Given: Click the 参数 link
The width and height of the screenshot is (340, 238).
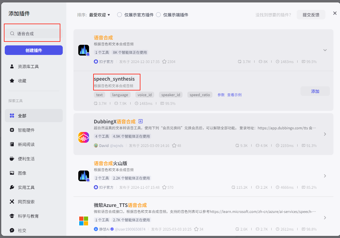Looking at the screenshot, I should tap(221, 95).
